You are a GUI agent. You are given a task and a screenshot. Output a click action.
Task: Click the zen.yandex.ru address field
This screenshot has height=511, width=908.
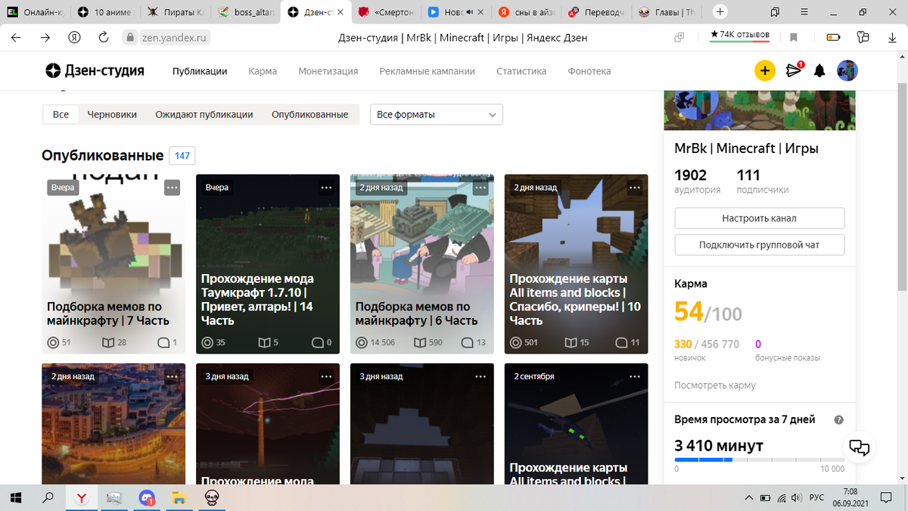[x=176, y=37]
